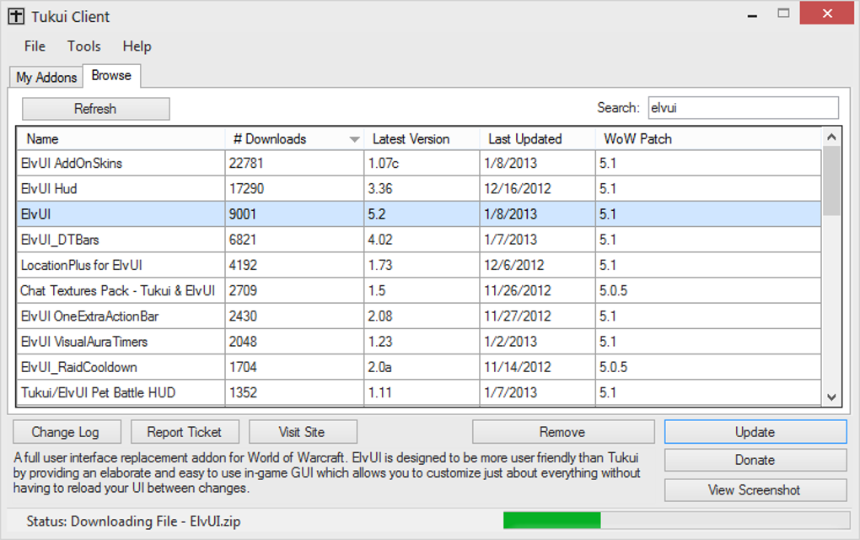Click the date 11/26/2012
The width and height of the screenshot is (860, 540).
(x=517, y=291)
